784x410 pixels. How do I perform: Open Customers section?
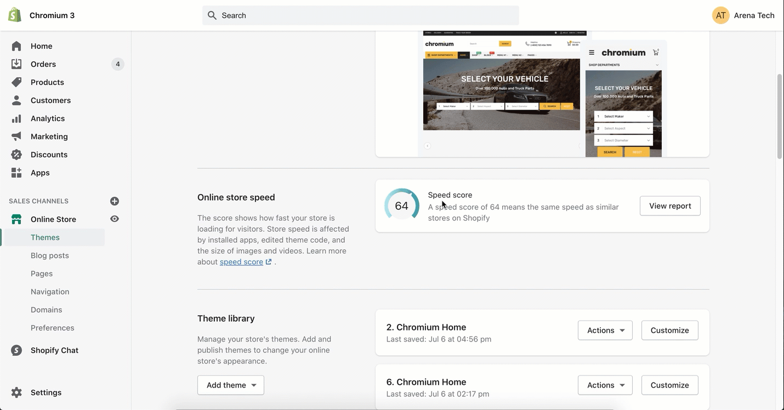[x=50, y=100]
